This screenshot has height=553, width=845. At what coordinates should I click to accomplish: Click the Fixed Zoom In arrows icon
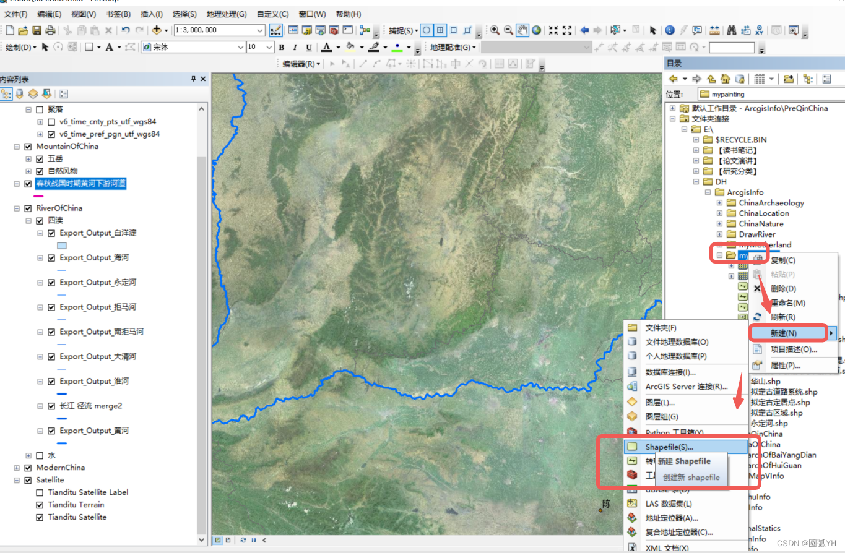coord(553,30)
